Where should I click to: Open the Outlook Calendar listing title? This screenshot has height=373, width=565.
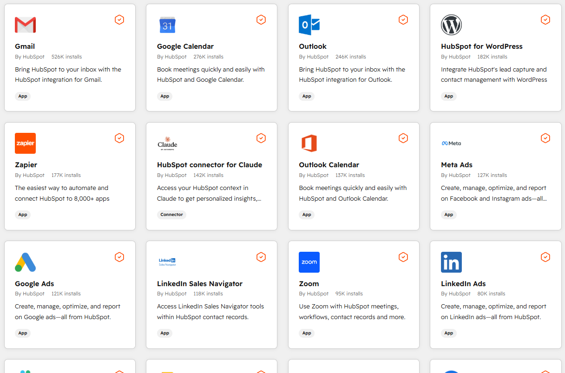[x=329, y=165]
